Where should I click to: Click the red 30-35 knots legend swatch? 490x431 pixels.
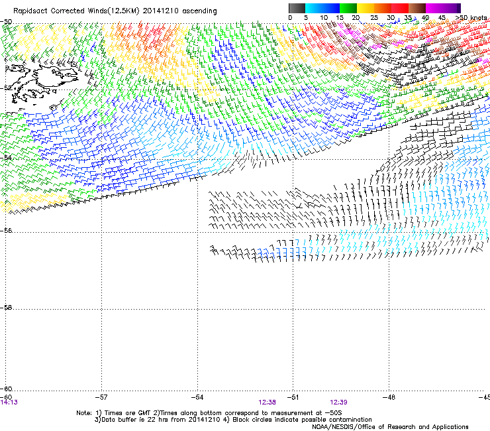click(400, 8)
